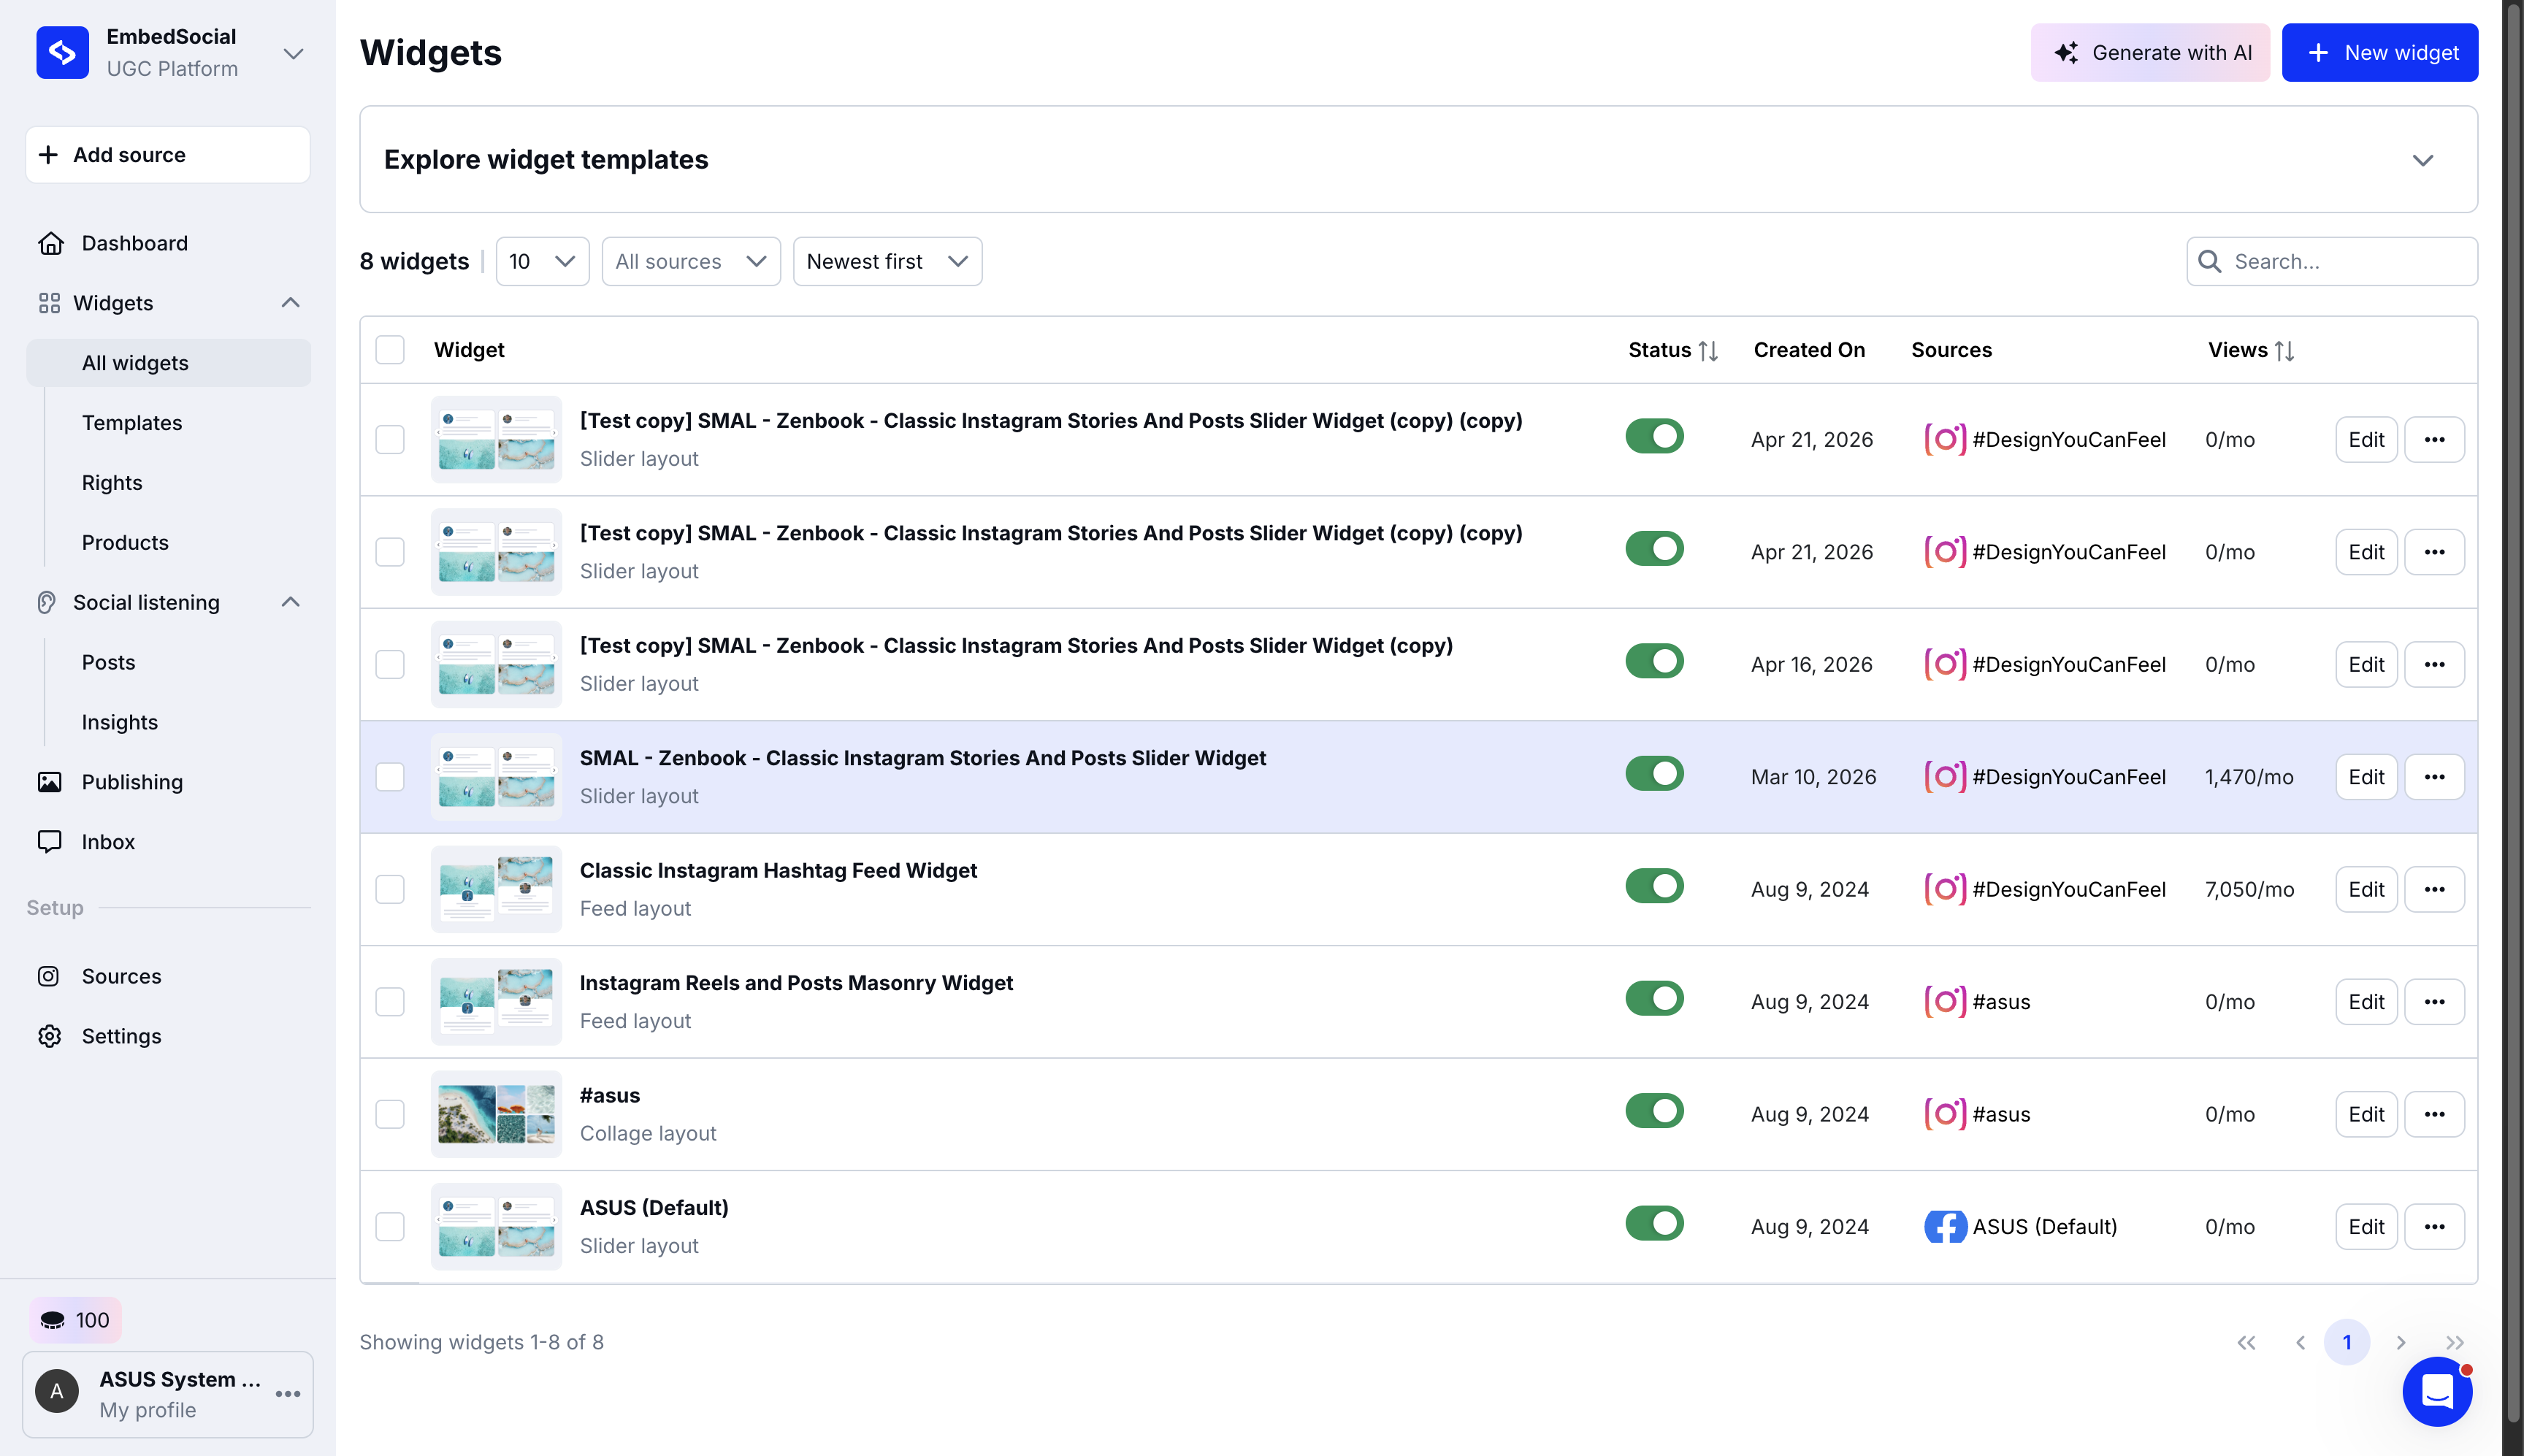This screenshot has height=1456, width=2524.
Task: Disable the ASUS (Default) widget status toggle
Action: pyautogui.click(x=1654, y=1223)
